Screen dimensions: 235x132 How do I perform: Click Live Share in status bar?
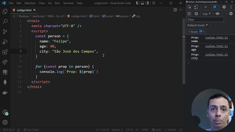(31, 130)
